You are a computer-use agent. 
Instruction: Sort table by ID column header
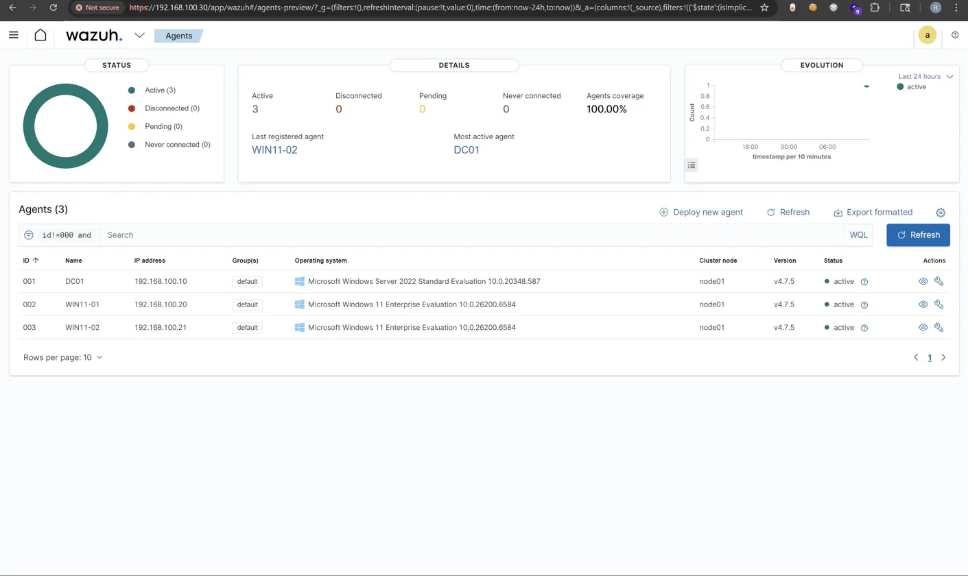pyautogui.click(x=31, y=261)
